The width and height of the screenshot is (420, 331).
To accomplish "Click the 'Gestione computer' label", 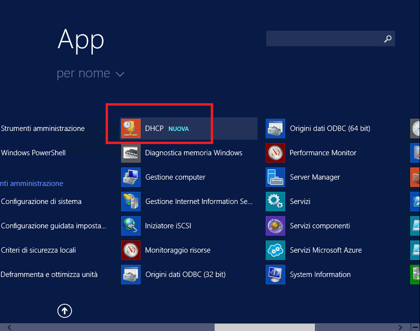I will click(176, 177).
